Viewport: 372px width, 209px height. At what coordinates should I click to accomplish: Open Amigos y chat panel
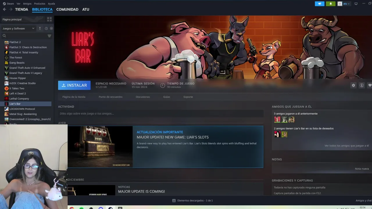pyautogui.click(x=364, y=201)
